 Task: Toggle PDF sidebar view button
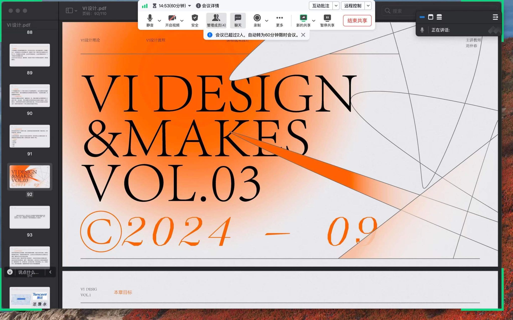69,10
